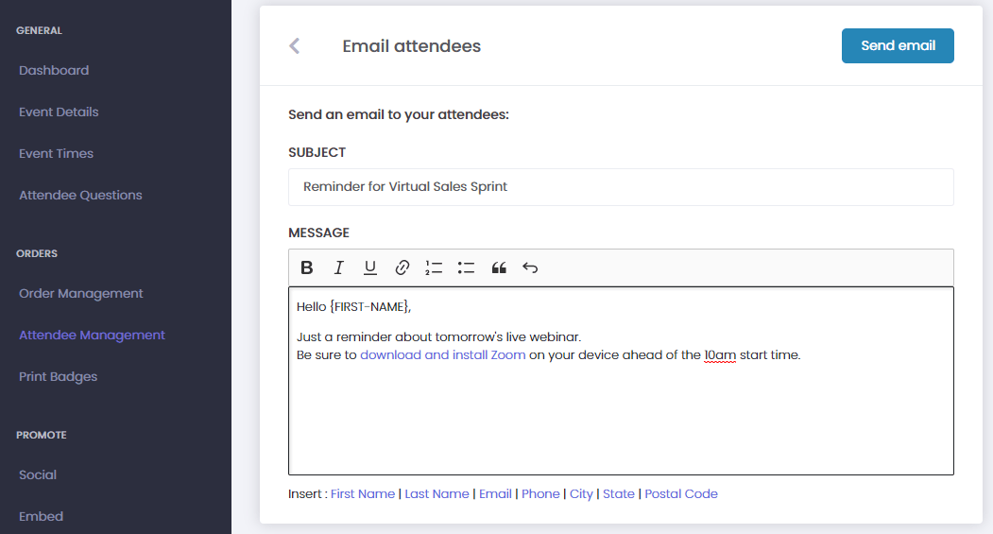Image resolution: width=993 pixels, height=534 pixels.
Task: Open the Dashboard page in the sidebar
Action: (x=54, y=70)
